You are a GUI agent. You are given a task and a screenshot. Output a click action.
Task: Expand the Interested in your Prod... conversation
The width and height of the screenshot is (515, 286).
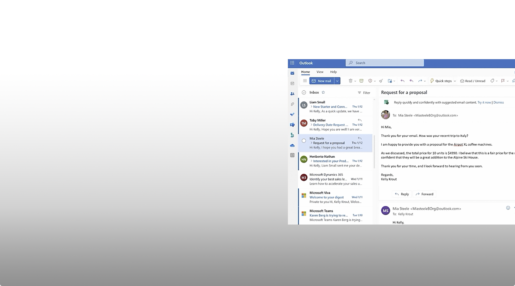311,161
